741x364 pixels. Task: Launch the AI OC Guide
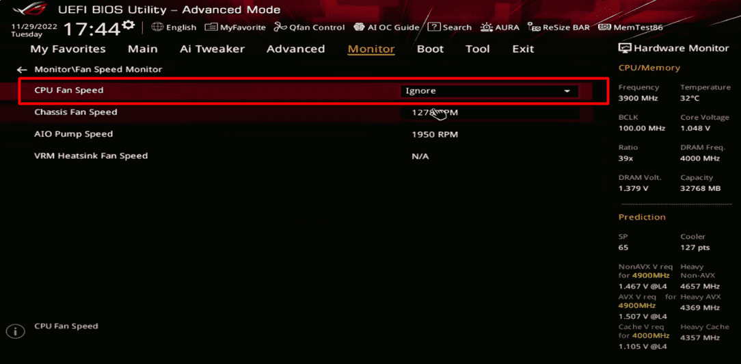(387, 27)
